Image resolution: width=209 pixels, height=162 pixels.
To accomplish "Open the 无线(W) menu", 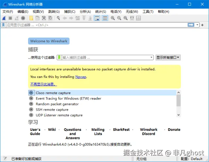I will click(x=132, y=12).
